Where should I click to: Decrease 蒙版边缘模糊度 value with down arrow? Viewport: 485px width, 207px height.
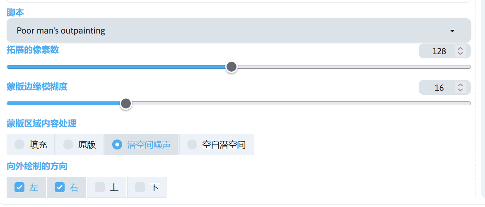pos(460,90)
